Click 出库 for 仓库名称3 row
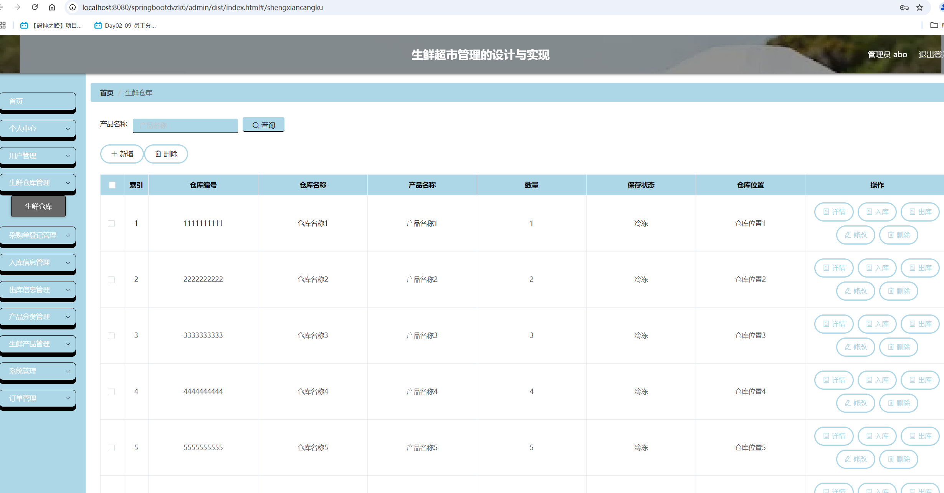The image size is (944, 493). click(x=920, y=324)
